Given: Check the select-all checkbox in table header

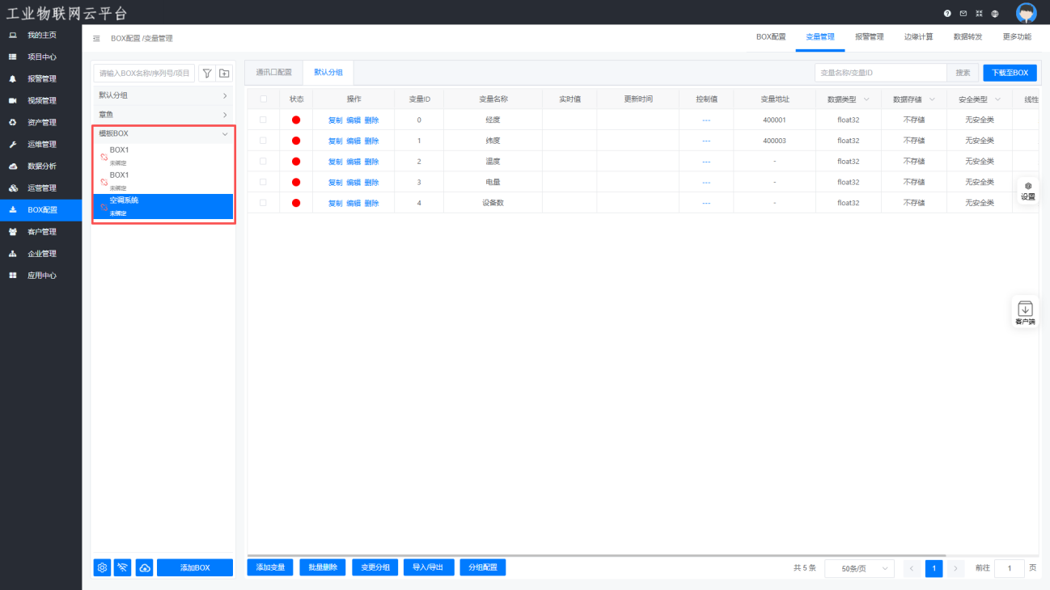Looking at the screenshot, I should 263,99.
